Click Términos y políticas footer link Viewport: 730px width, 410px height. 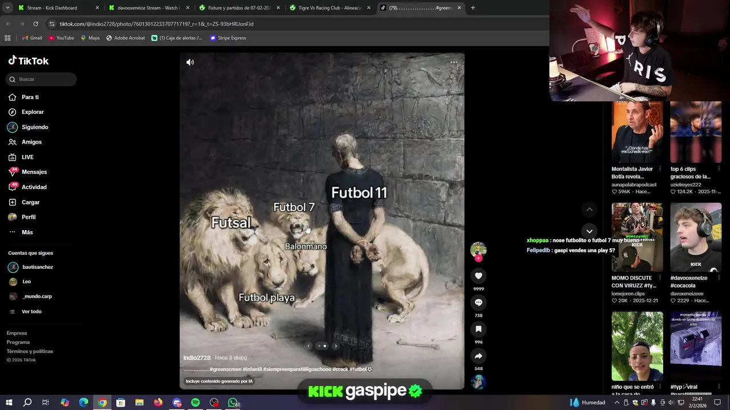click(30, 351)
